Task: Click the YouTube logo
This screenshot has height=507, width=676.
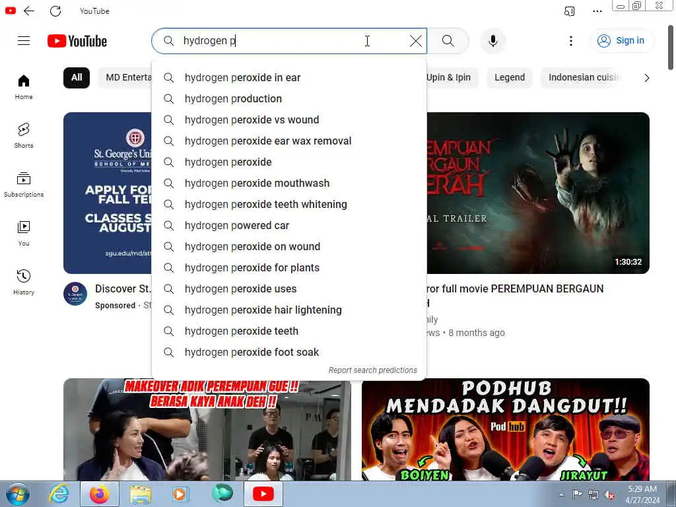Action: 77,41
